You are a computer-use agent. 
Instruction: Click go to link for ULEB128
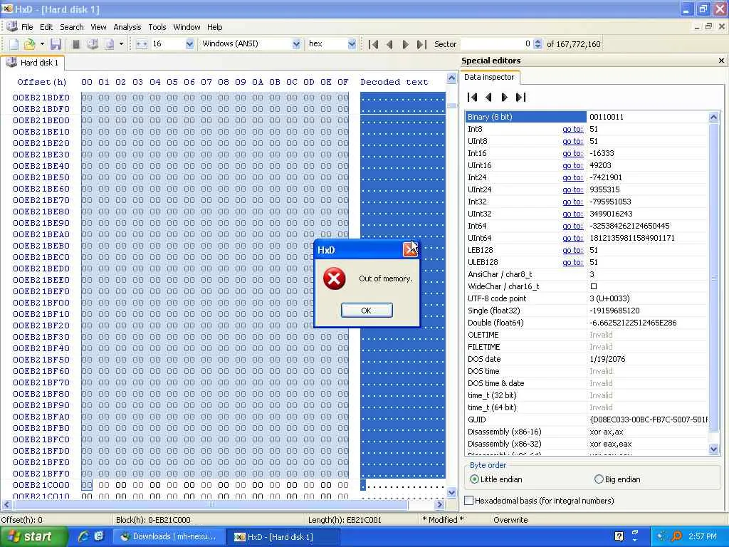tap(573, 262)
